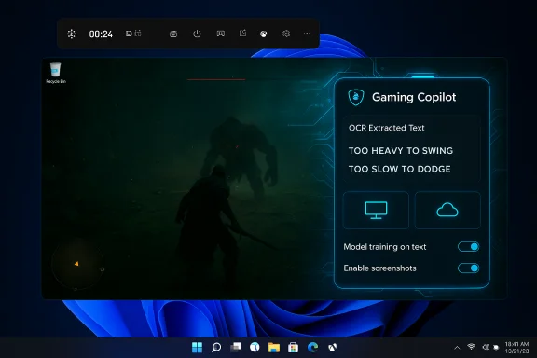537x358 pixels.
Task: Click the Model training on text label
Action: point(385,247)
